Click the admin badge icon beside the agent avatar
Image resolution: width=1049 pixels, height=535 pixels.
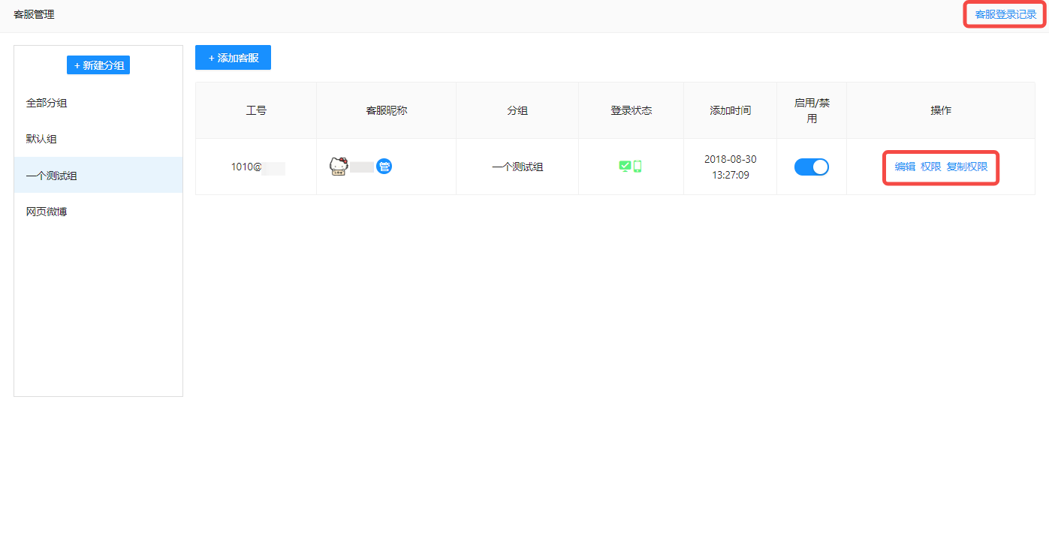pyautogui.click(x=384, y=167)
